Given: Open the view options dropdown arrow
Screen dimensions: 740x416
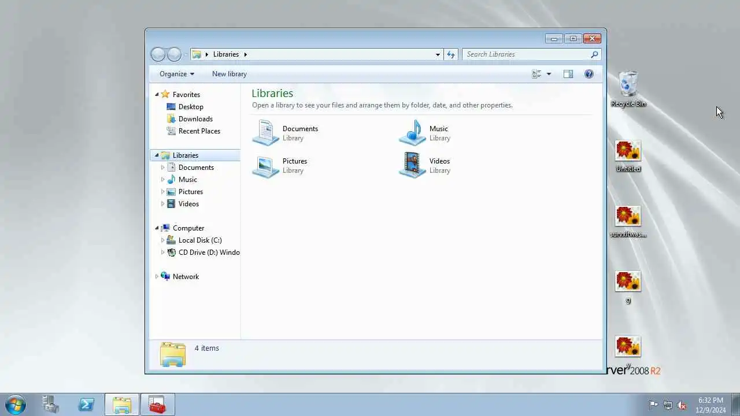Looking at the screenshot, I should [x=549, y=74].
